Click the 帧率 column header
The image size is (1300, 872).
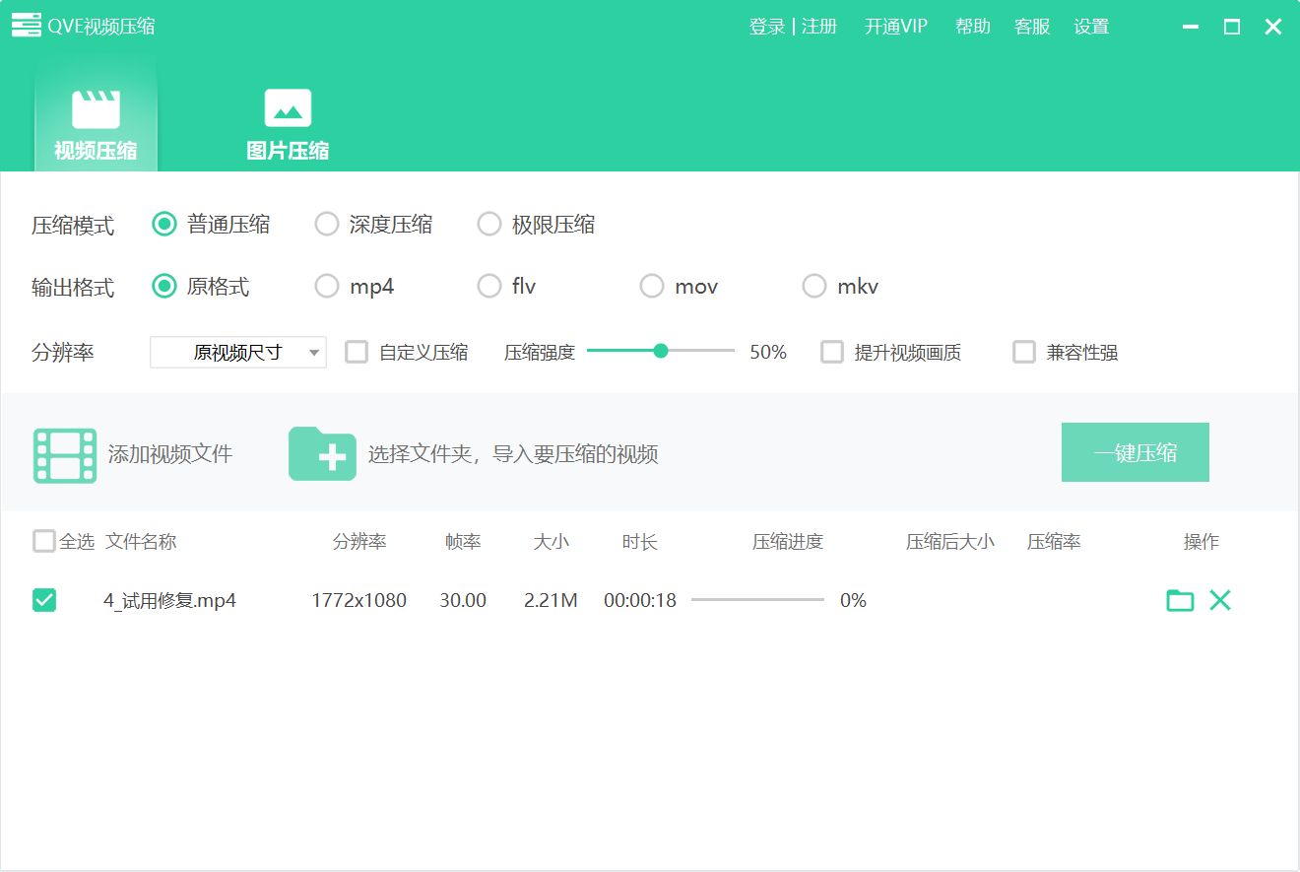pyautogui.click(x=463, y=542)
